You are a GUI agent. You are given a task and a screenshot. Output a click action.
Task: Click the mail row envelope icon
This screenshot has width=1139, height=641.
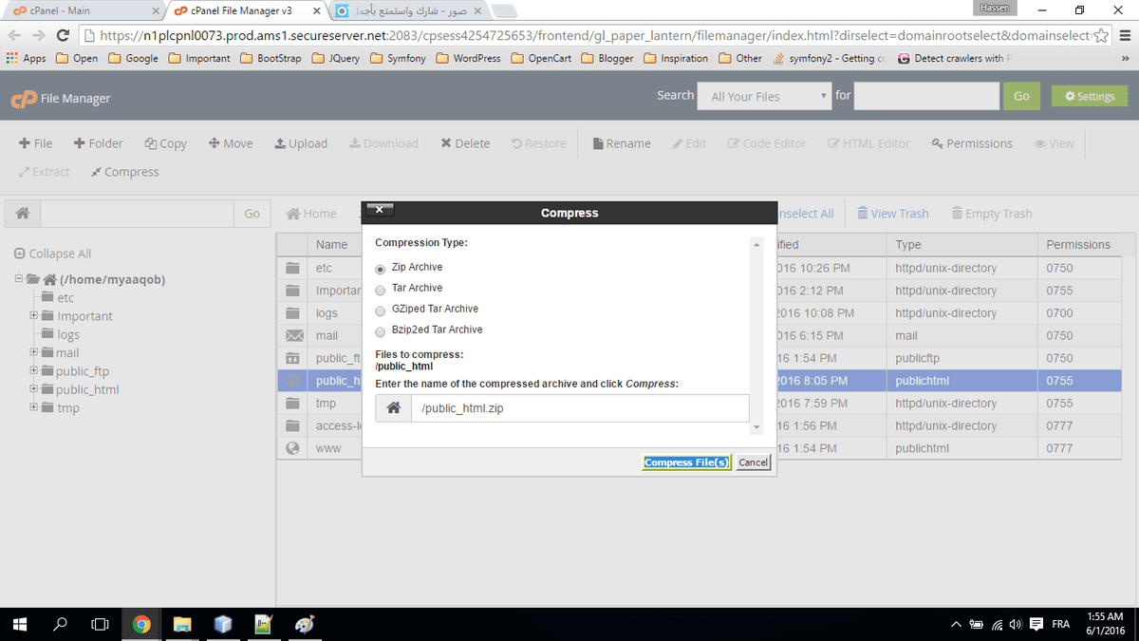coord(294,335)
